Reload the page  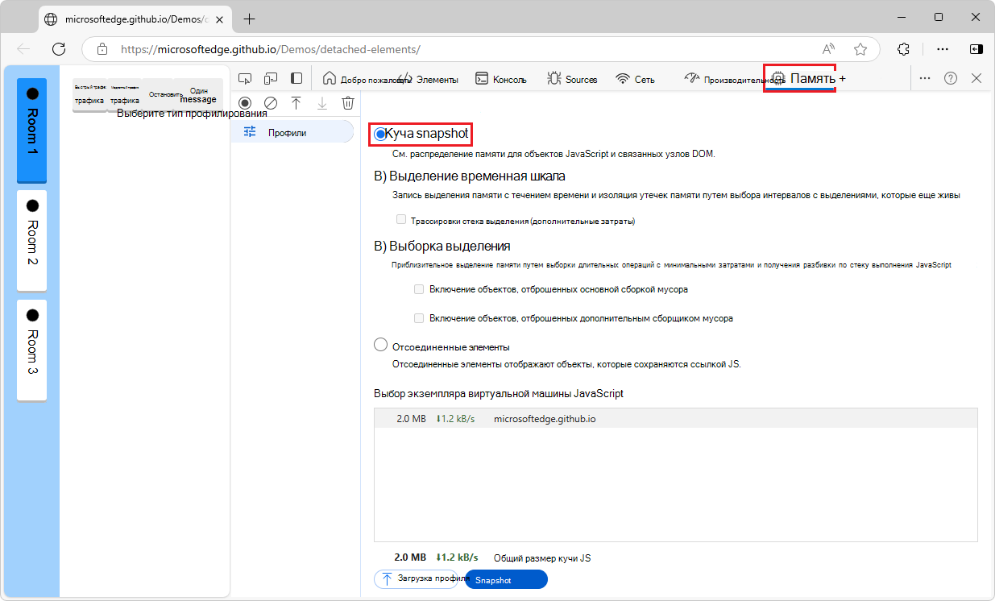point(59,49)
